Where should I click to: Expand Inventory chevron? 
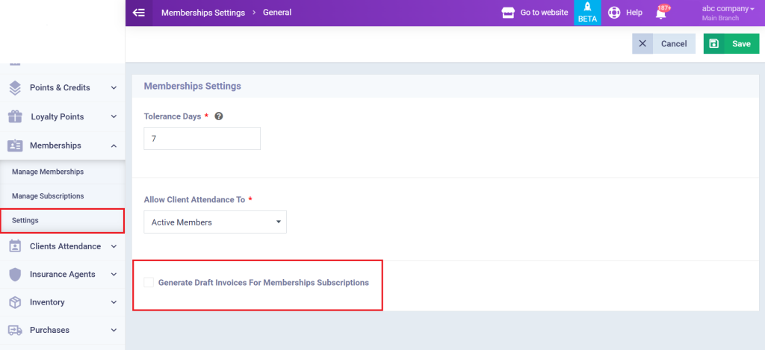(114, 302)
